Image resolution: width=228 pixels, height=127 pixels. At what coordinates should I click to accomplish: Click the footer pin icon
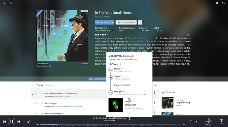click(x=197, y=121)
